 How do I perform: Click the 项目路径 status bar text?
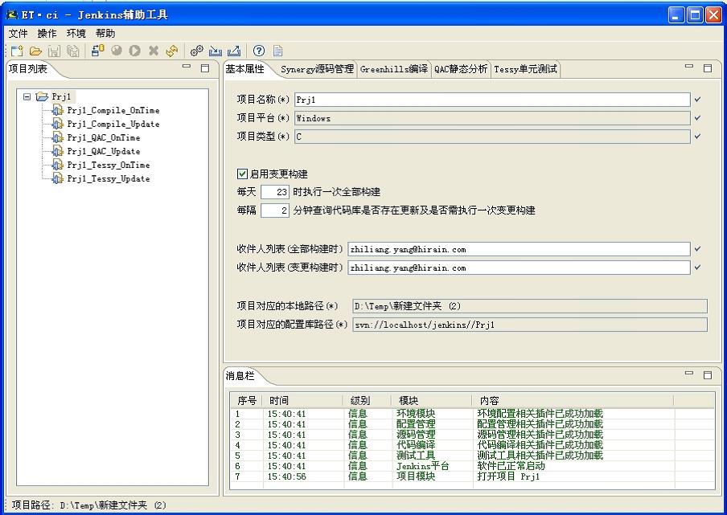click(88, 505)
